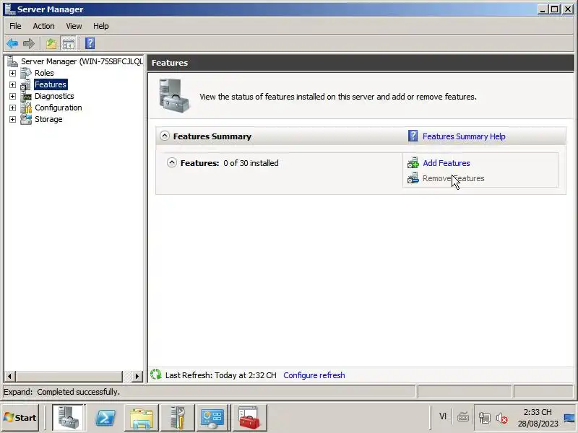Click the Configuration node icon
Image resolution: width=578 pixels, height=433 pixels.
(x=26, y=108)
